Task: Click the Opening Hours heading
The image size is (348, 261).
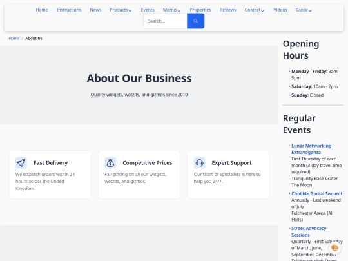Action: (x=301, y=50)
